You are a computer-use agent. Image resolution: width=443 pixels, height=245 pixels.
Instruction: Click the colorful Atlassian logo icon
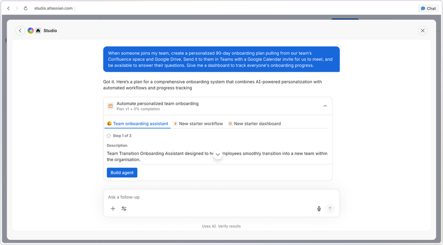[31, 31]
